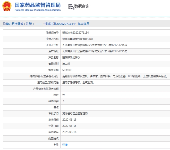The height and width of the screenshot is (150, 170).
Task: Click the 有效期至 row label
Action: click(54, 132)
